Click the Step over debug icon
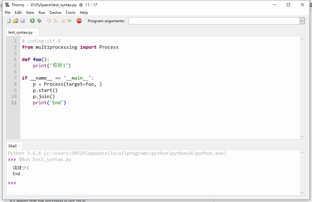This screenshot has width=312, height=202. pos(49,21)
